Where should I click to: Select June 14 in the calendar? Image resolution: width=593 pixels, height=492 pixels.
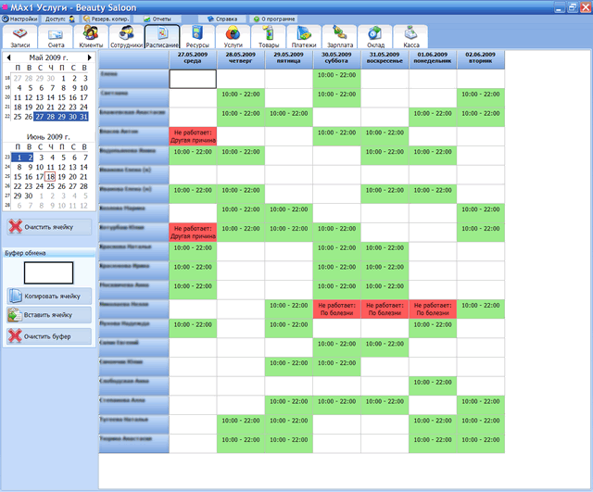(x=83, y=167)
